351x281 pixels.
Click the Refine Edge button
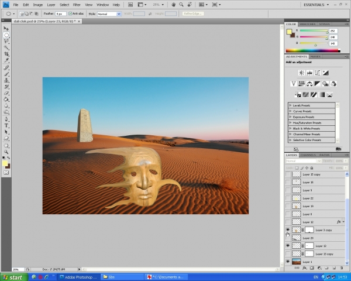[192, 13]
